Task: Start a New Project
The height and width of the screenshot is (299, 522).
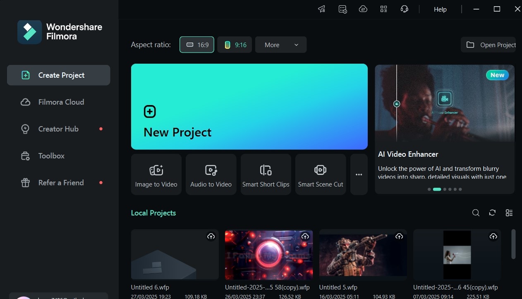Action: (249, 107)
